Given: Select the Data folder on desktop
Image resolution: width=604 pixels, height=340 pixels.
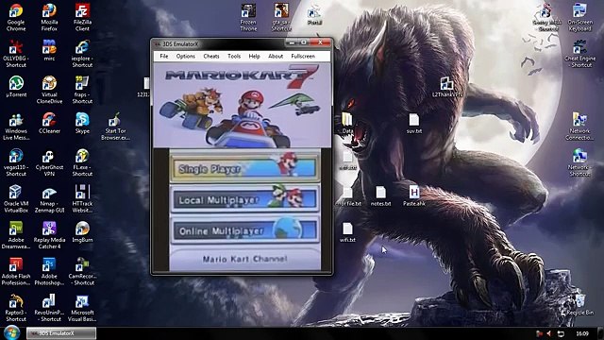Looking at the screenshot, I should [x=347, y=124].
